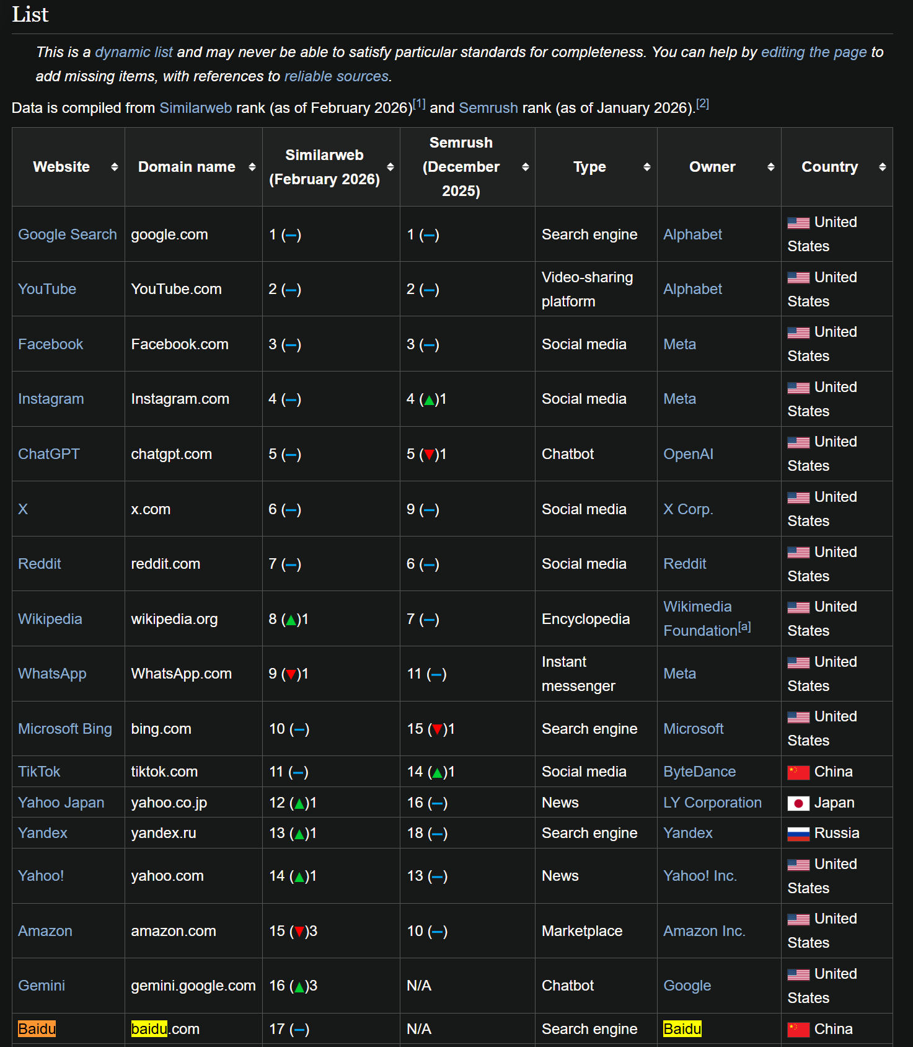
Task: Click the US flag in ChatGPT row
Action: [798, 443]
